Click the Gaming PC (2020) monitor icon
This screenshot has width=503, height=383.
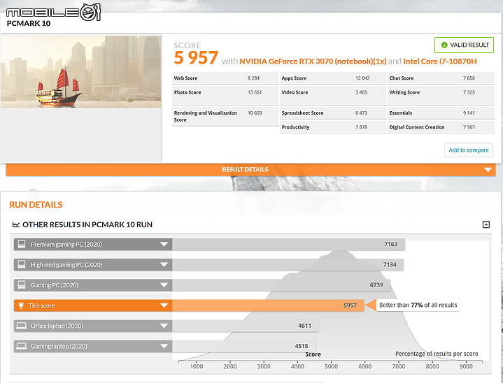(x=22, y=285)
